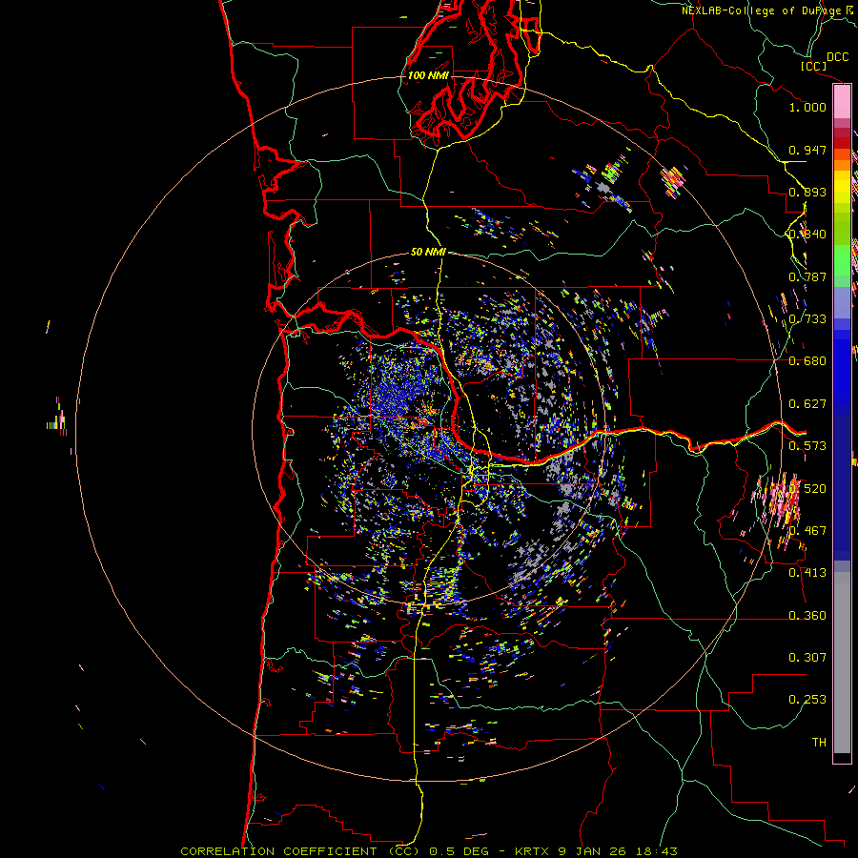858x858 pixels.
Task: Pick the yellow swatch on the color bar
Action: [x=842, y=187]
